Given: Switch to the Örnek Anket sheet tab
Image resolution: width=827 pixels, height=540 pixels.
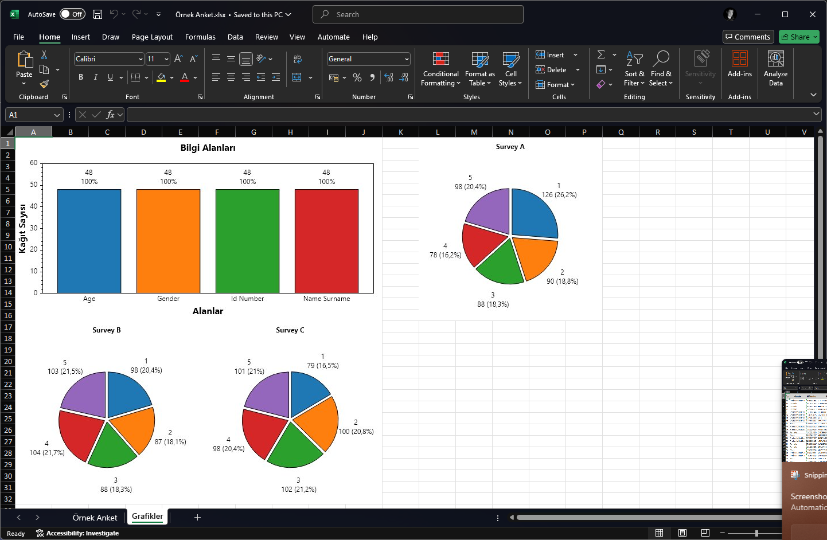Looking at the screenshot, I should 95,517.
